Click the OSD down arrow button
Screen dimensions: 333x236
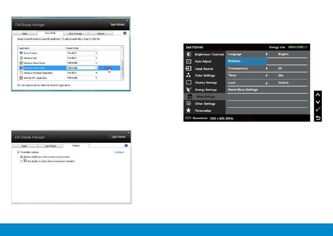pyautogui.click(x=318, y=102)
